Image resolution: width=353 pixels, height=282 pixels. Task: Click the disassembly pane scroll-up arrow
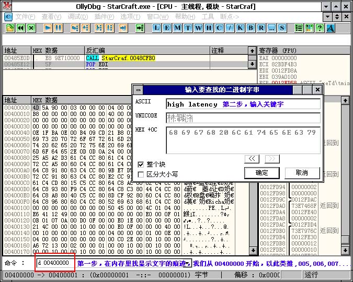click(252, 51)
